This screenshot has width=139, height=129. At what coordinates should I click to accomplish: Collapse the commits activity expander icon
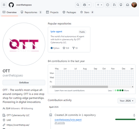coord(134,115)
